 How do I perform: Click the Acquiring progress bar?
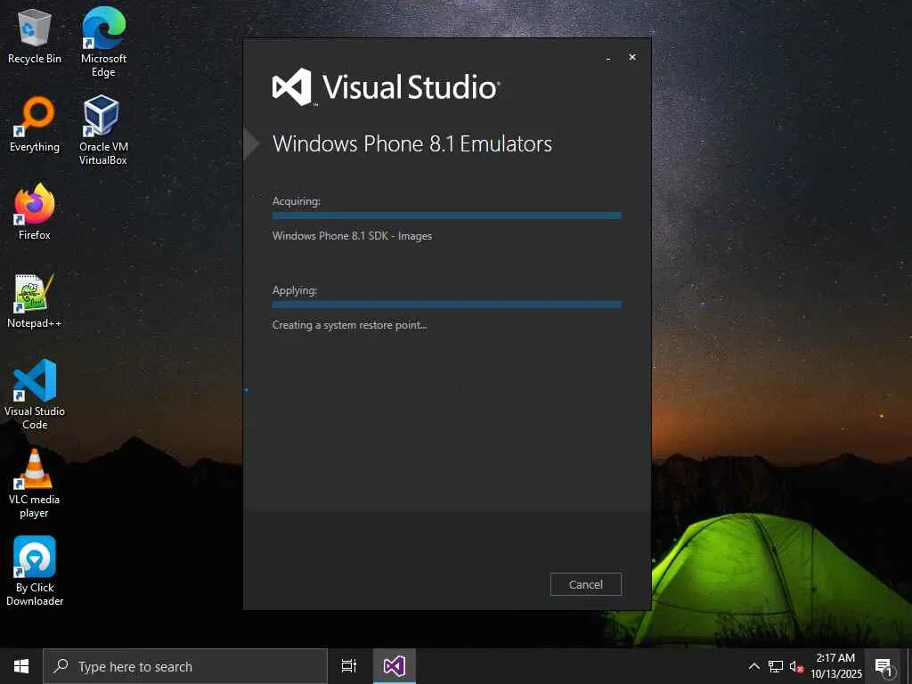coord(447,216)
